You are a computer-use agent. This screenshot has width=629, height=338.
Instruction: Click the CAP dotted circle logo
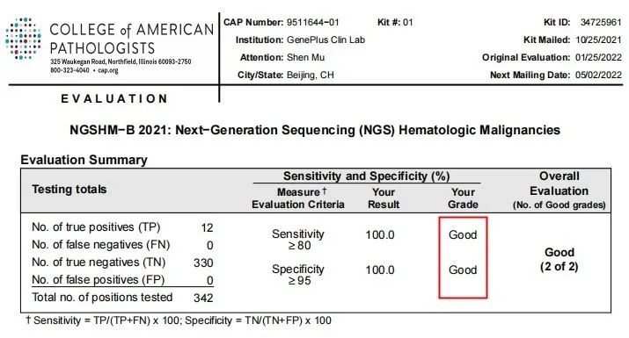23,39
